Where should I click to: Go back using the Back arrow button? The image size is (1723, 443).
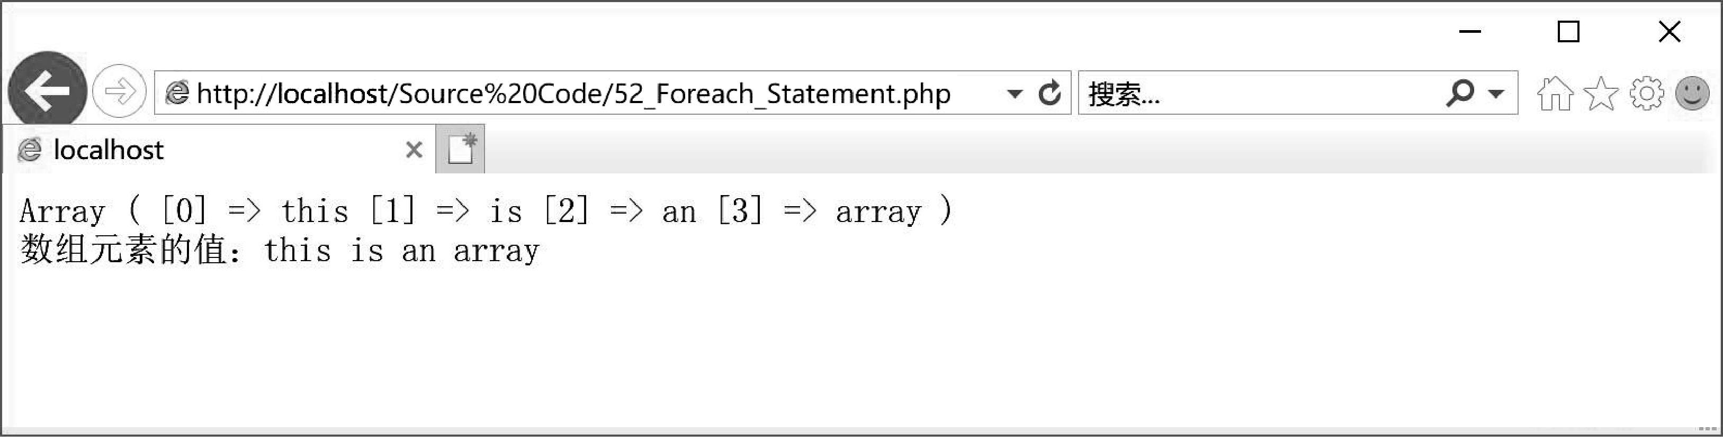(x=48, y=90)
